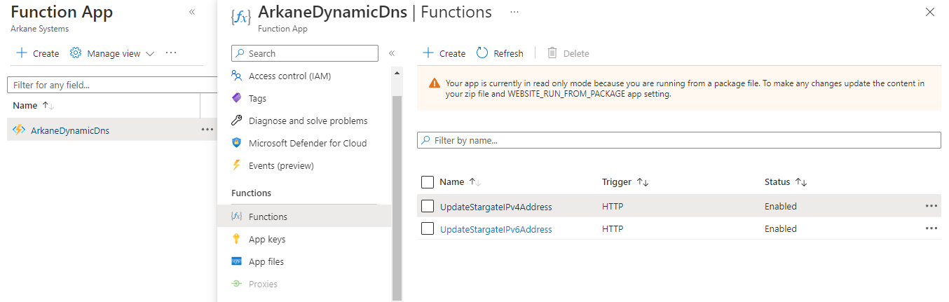Image resolution: width=949 pixels, height=302 pixels.
Task: Open Diagnose and solve problems
Action: (x=308, y=121)
